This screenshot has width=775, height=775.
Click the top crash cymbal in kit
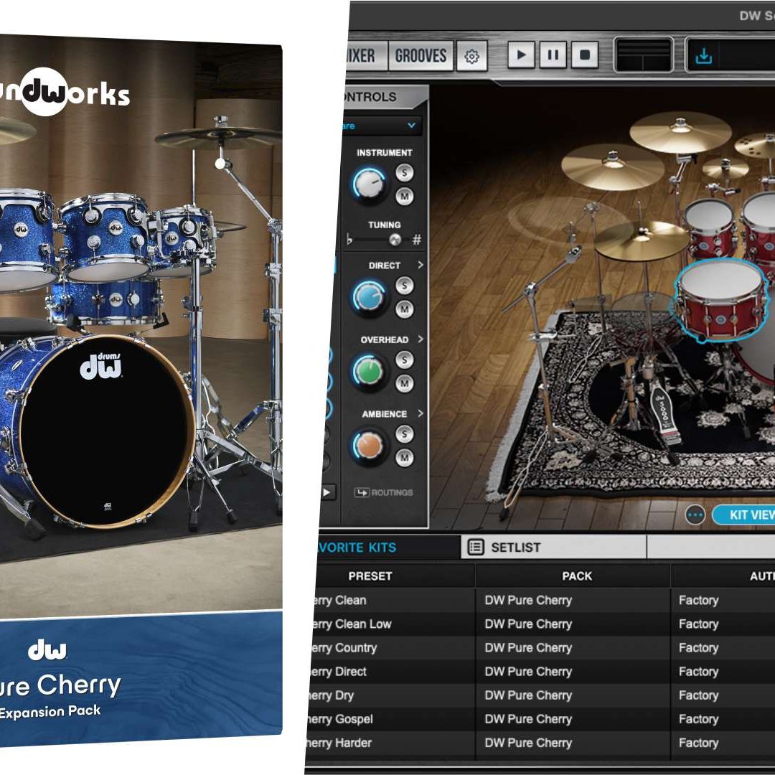coord(680,131)
